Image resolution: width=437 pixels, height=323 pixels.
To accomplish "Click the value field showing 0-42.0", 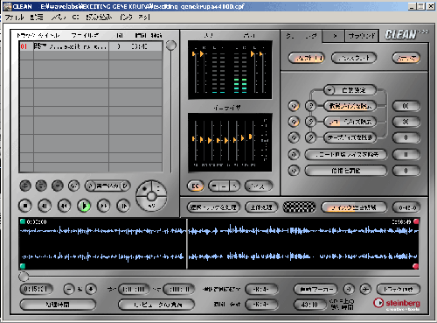I will coord(406,207).
